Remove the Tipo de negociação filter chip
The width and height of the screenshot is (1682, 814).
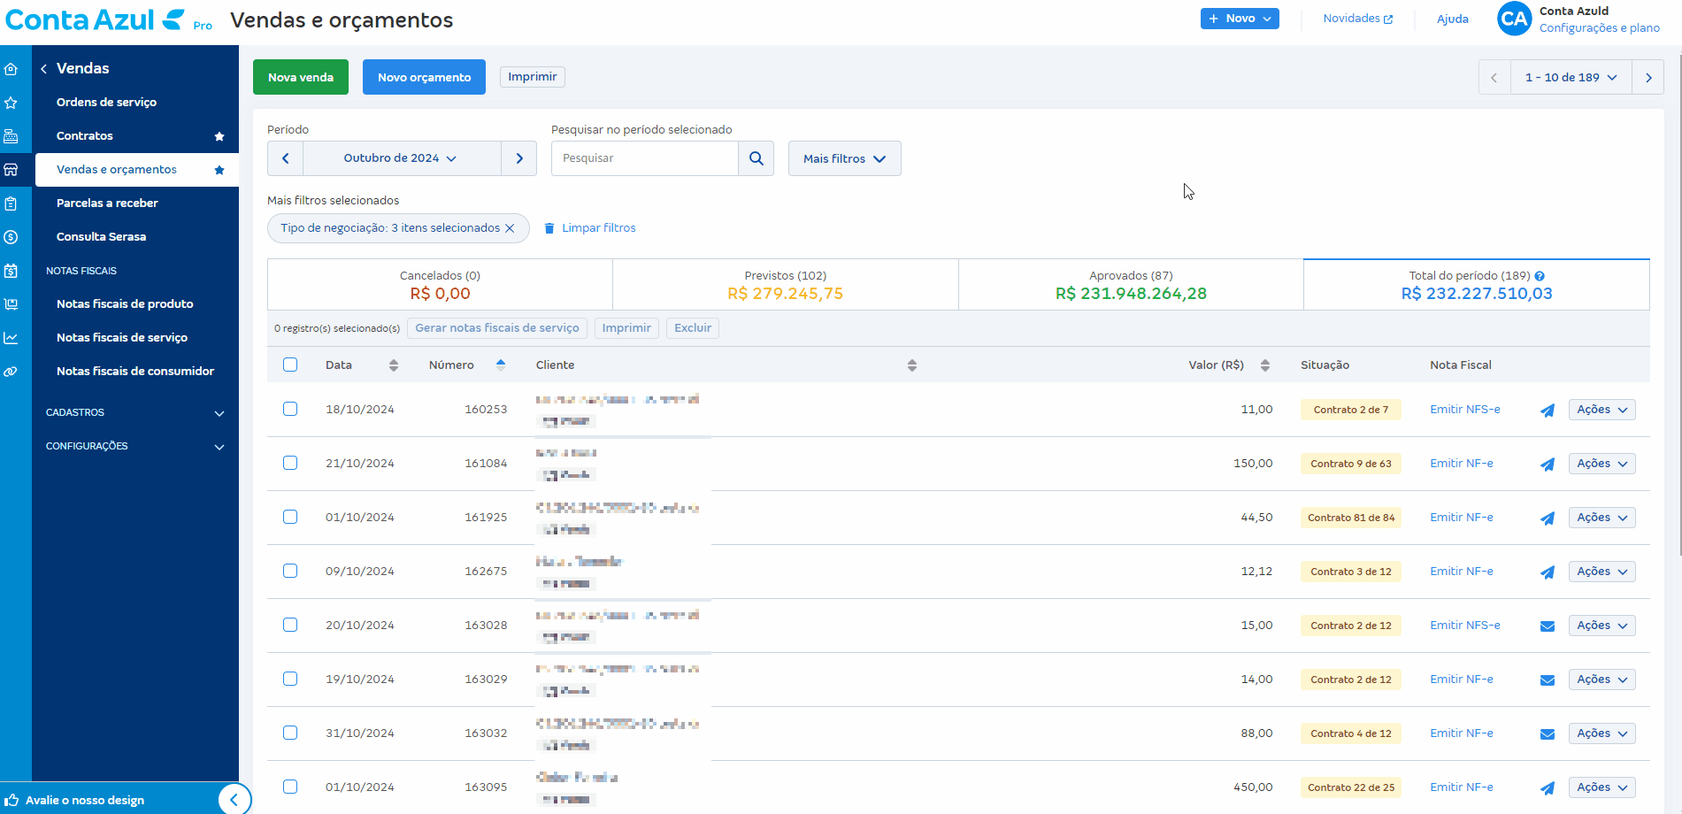click(510, 228)
